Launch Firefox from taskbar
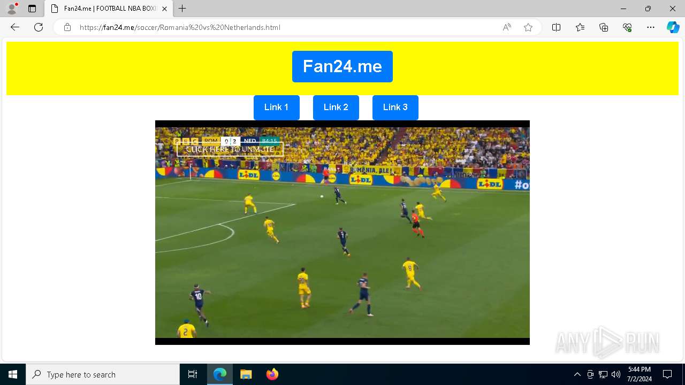This screenshot has height=385, width=685. 272,374
